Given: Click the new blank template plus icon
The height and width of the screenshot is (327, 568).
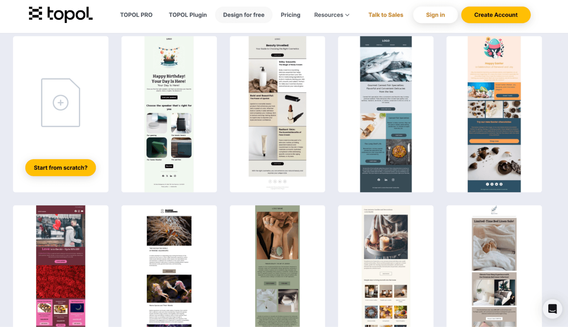Looking at the screenshot, I should pyautogui.click(x=60, y=103).
